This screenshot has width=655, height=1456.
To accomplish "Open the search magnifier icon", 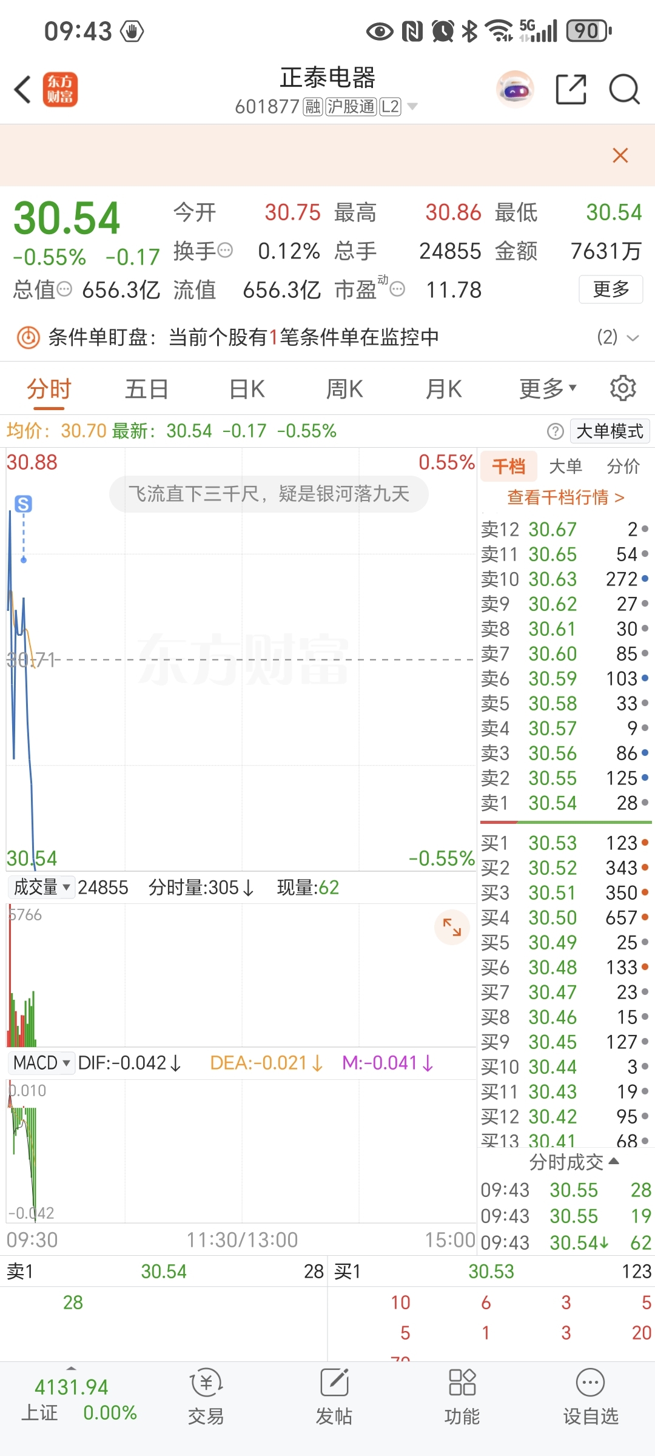I will coord(624,90).
